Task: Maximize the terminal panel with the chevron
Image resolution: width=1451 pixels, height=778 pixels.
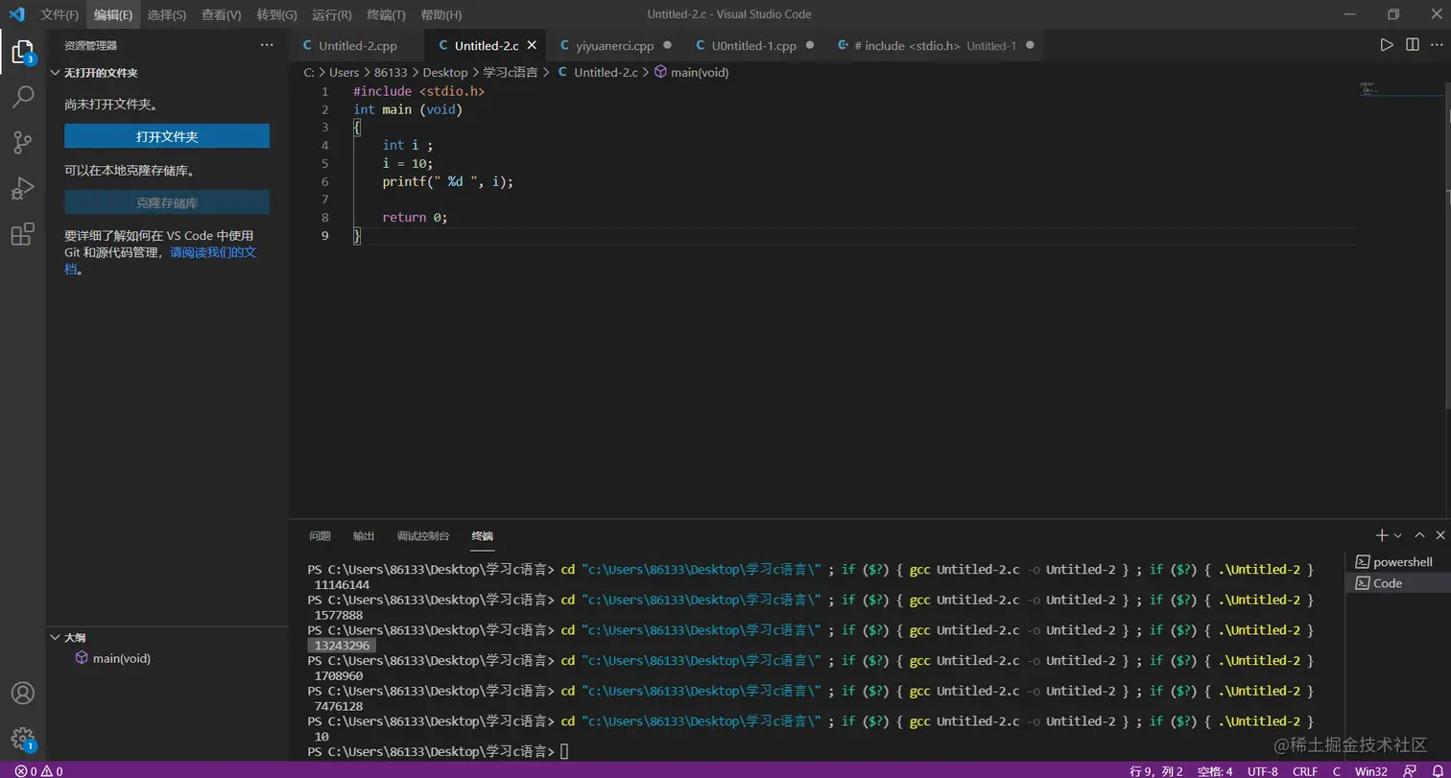Action: pos(1419,535)
